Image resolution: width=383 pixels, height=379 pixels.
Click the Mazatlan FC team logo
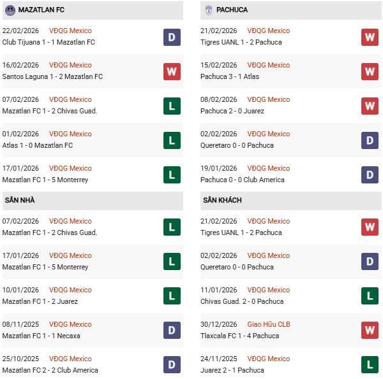pos(10,10)
